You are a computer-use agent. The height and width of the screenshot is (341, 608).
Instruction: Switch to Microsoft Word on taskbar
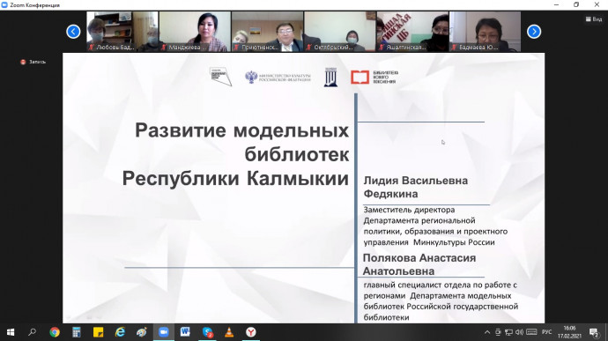pos(185,332)
